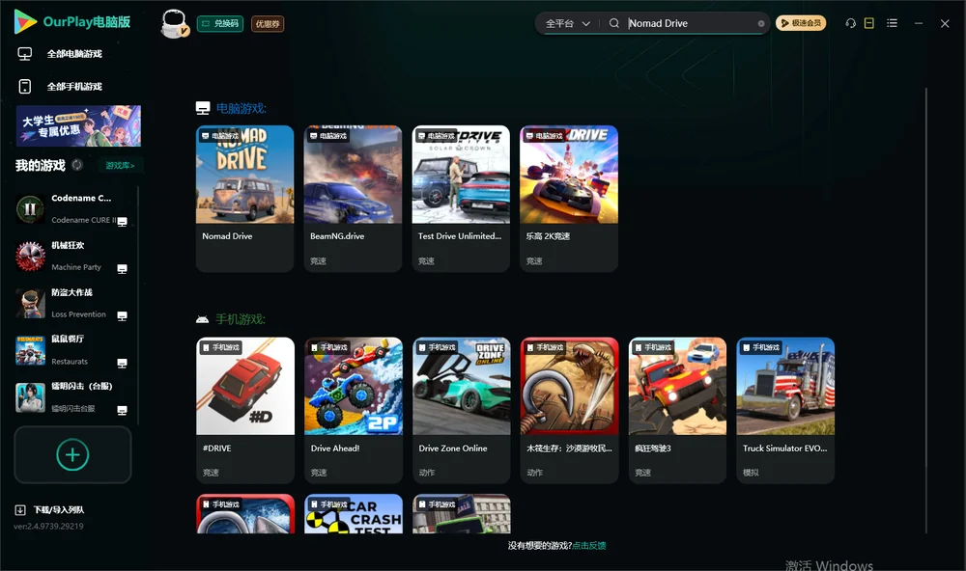966x571 pixels.
Task: Click the PC icon on Restaurats row
Action: click(122, 364)
